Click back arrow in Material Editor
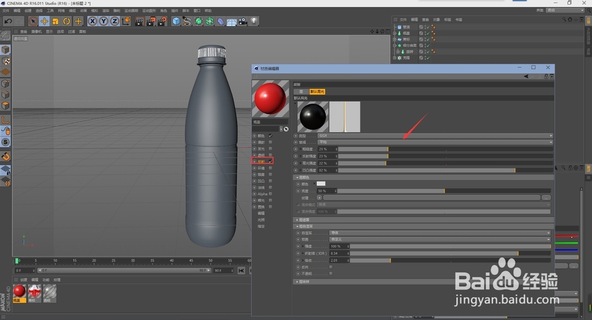The width and height of the screenshot is (592, 320). pyautogui.click(x=526, y=77)
